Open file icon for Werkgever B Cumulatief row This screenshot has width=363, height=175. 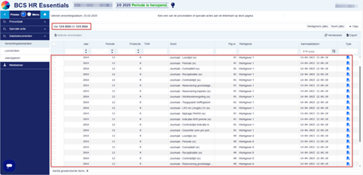(x=348, y=147)
